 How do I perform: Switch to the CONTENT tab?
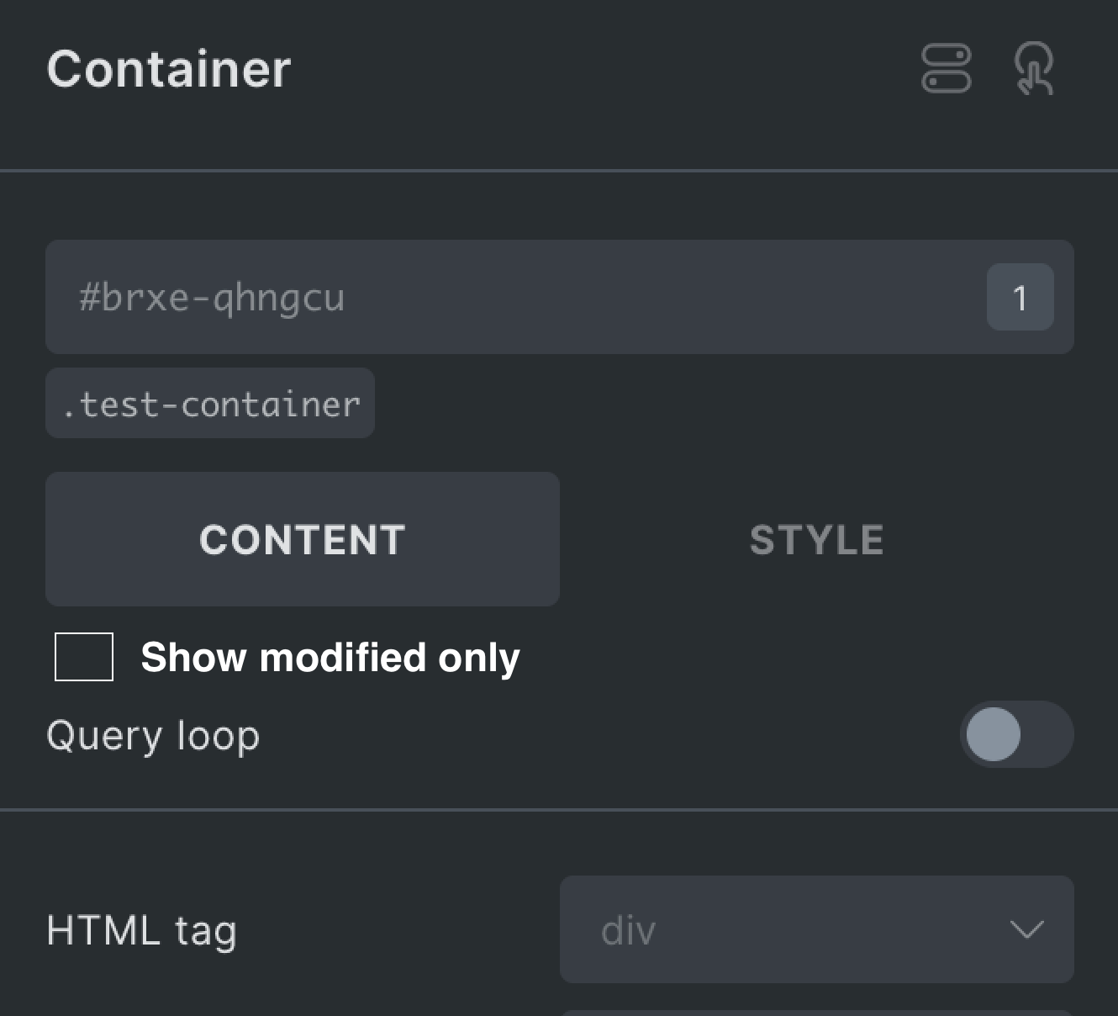303,539
